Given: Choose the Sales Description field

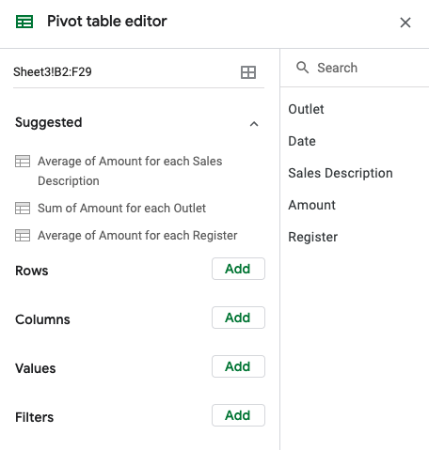Looking at the screenshot, I should coord(341,173).
